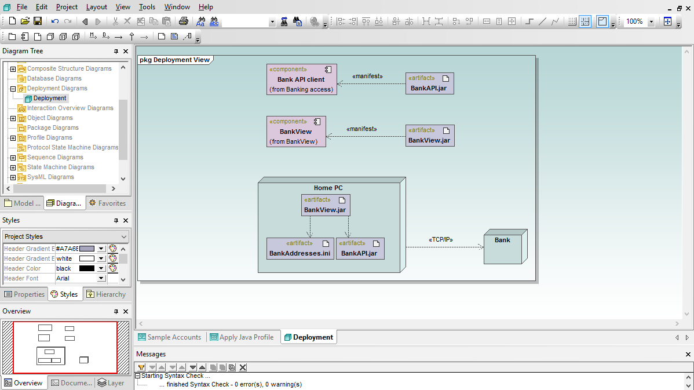Select the dashed Dependency arrow tool
The height and width of the screenshot is (390, 694).
[x=144, y=37]
